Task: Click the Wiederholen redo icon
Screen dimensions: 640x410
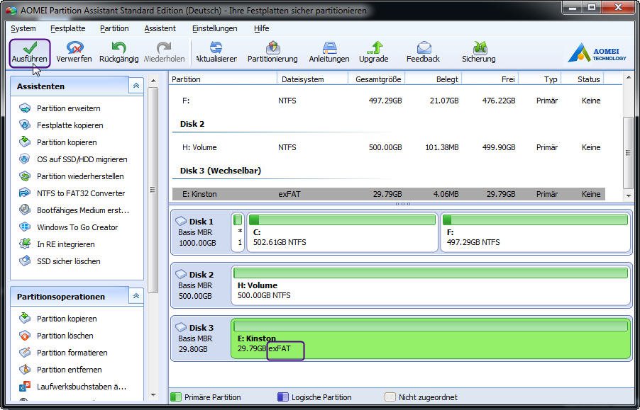Action: click(x=164, y=47)
